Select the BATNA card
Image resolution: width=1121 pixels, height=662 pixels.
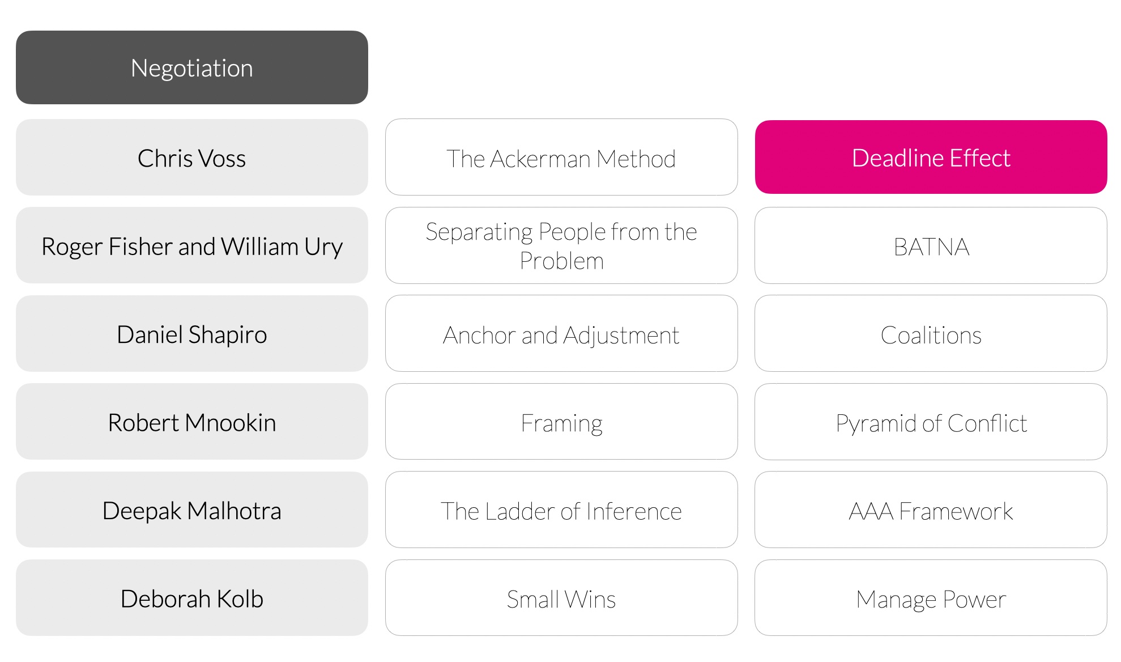931,245
